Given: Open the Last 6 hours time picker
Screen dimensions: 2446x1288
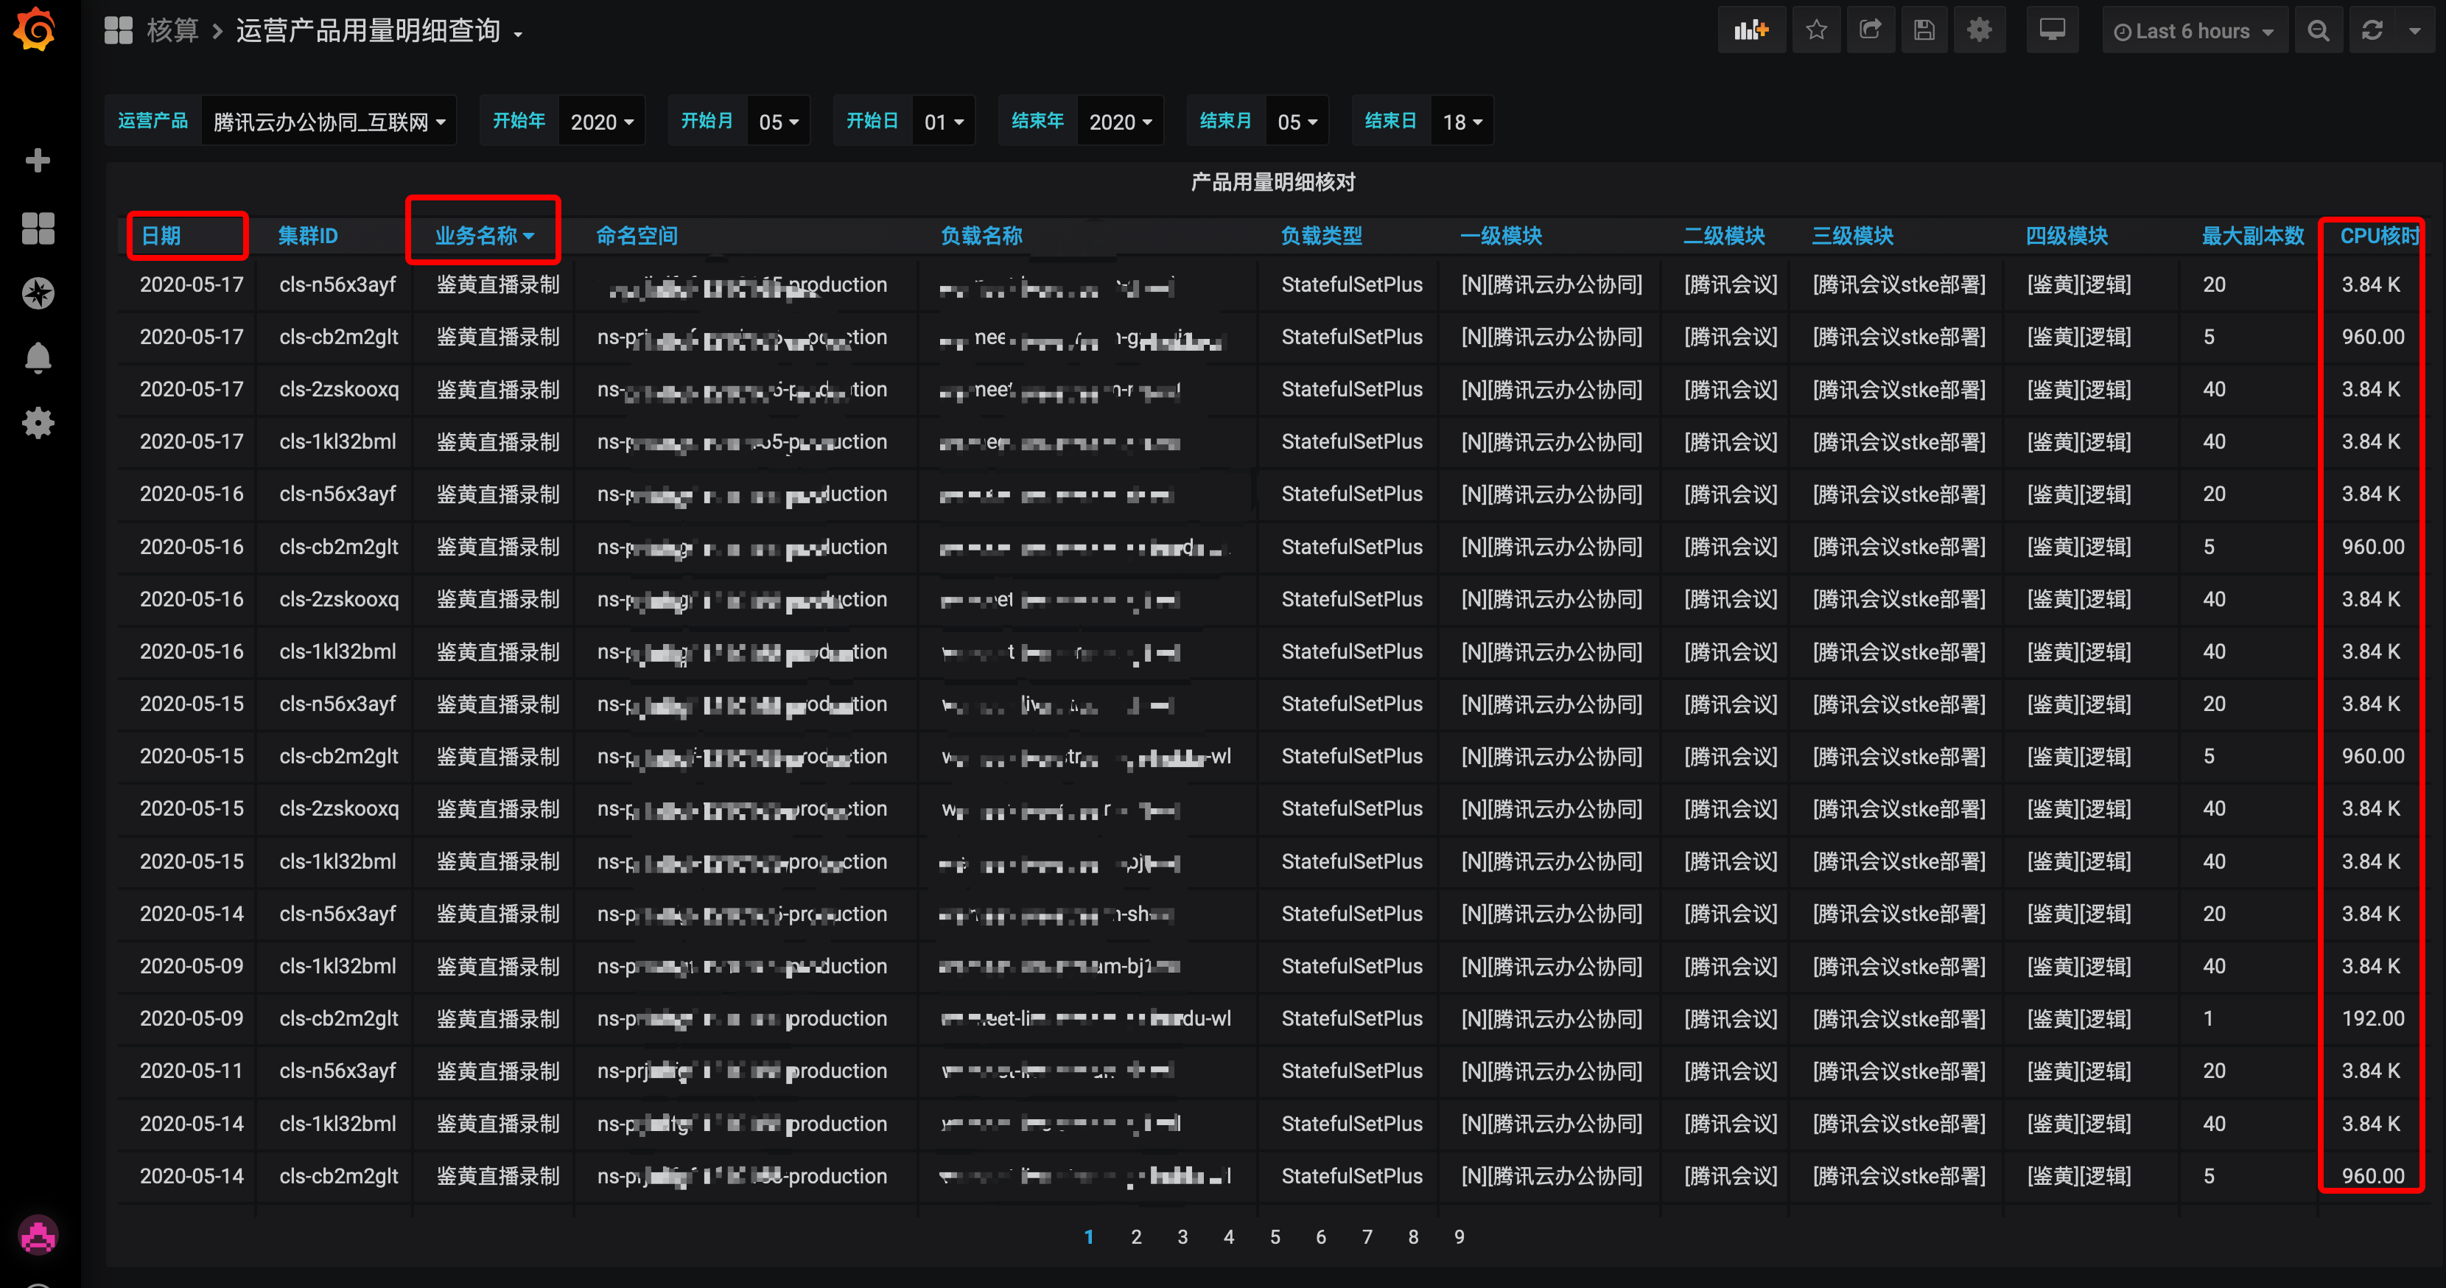Looking at the screenshot, I should click(2194, 30).
